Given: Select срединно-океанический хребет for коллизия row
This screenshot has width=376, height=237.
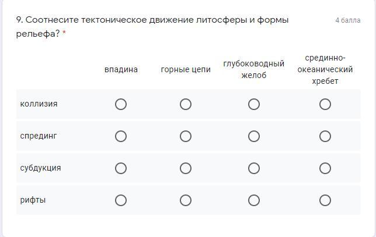Looking at the screenshot, I should [x=325, y=104].
